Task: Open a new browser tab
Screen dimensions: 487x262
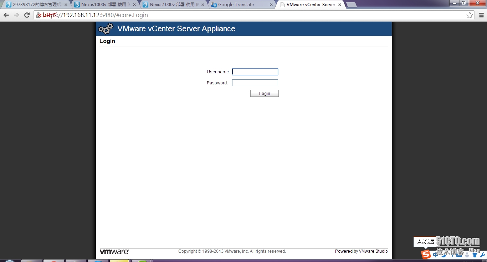Action: tap(352, 5)
